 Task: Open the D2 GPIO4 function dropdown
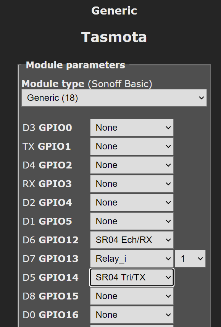pos(132,202)
